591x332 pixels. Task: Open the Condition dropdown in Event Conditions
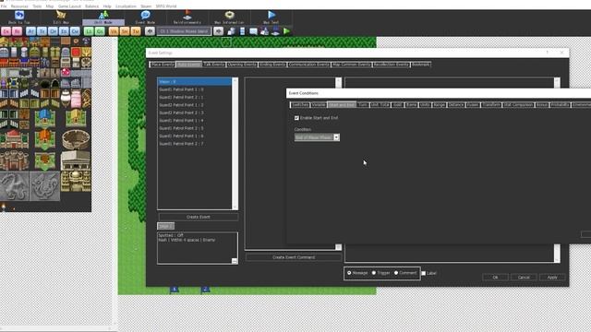click(x=317, y=137)
